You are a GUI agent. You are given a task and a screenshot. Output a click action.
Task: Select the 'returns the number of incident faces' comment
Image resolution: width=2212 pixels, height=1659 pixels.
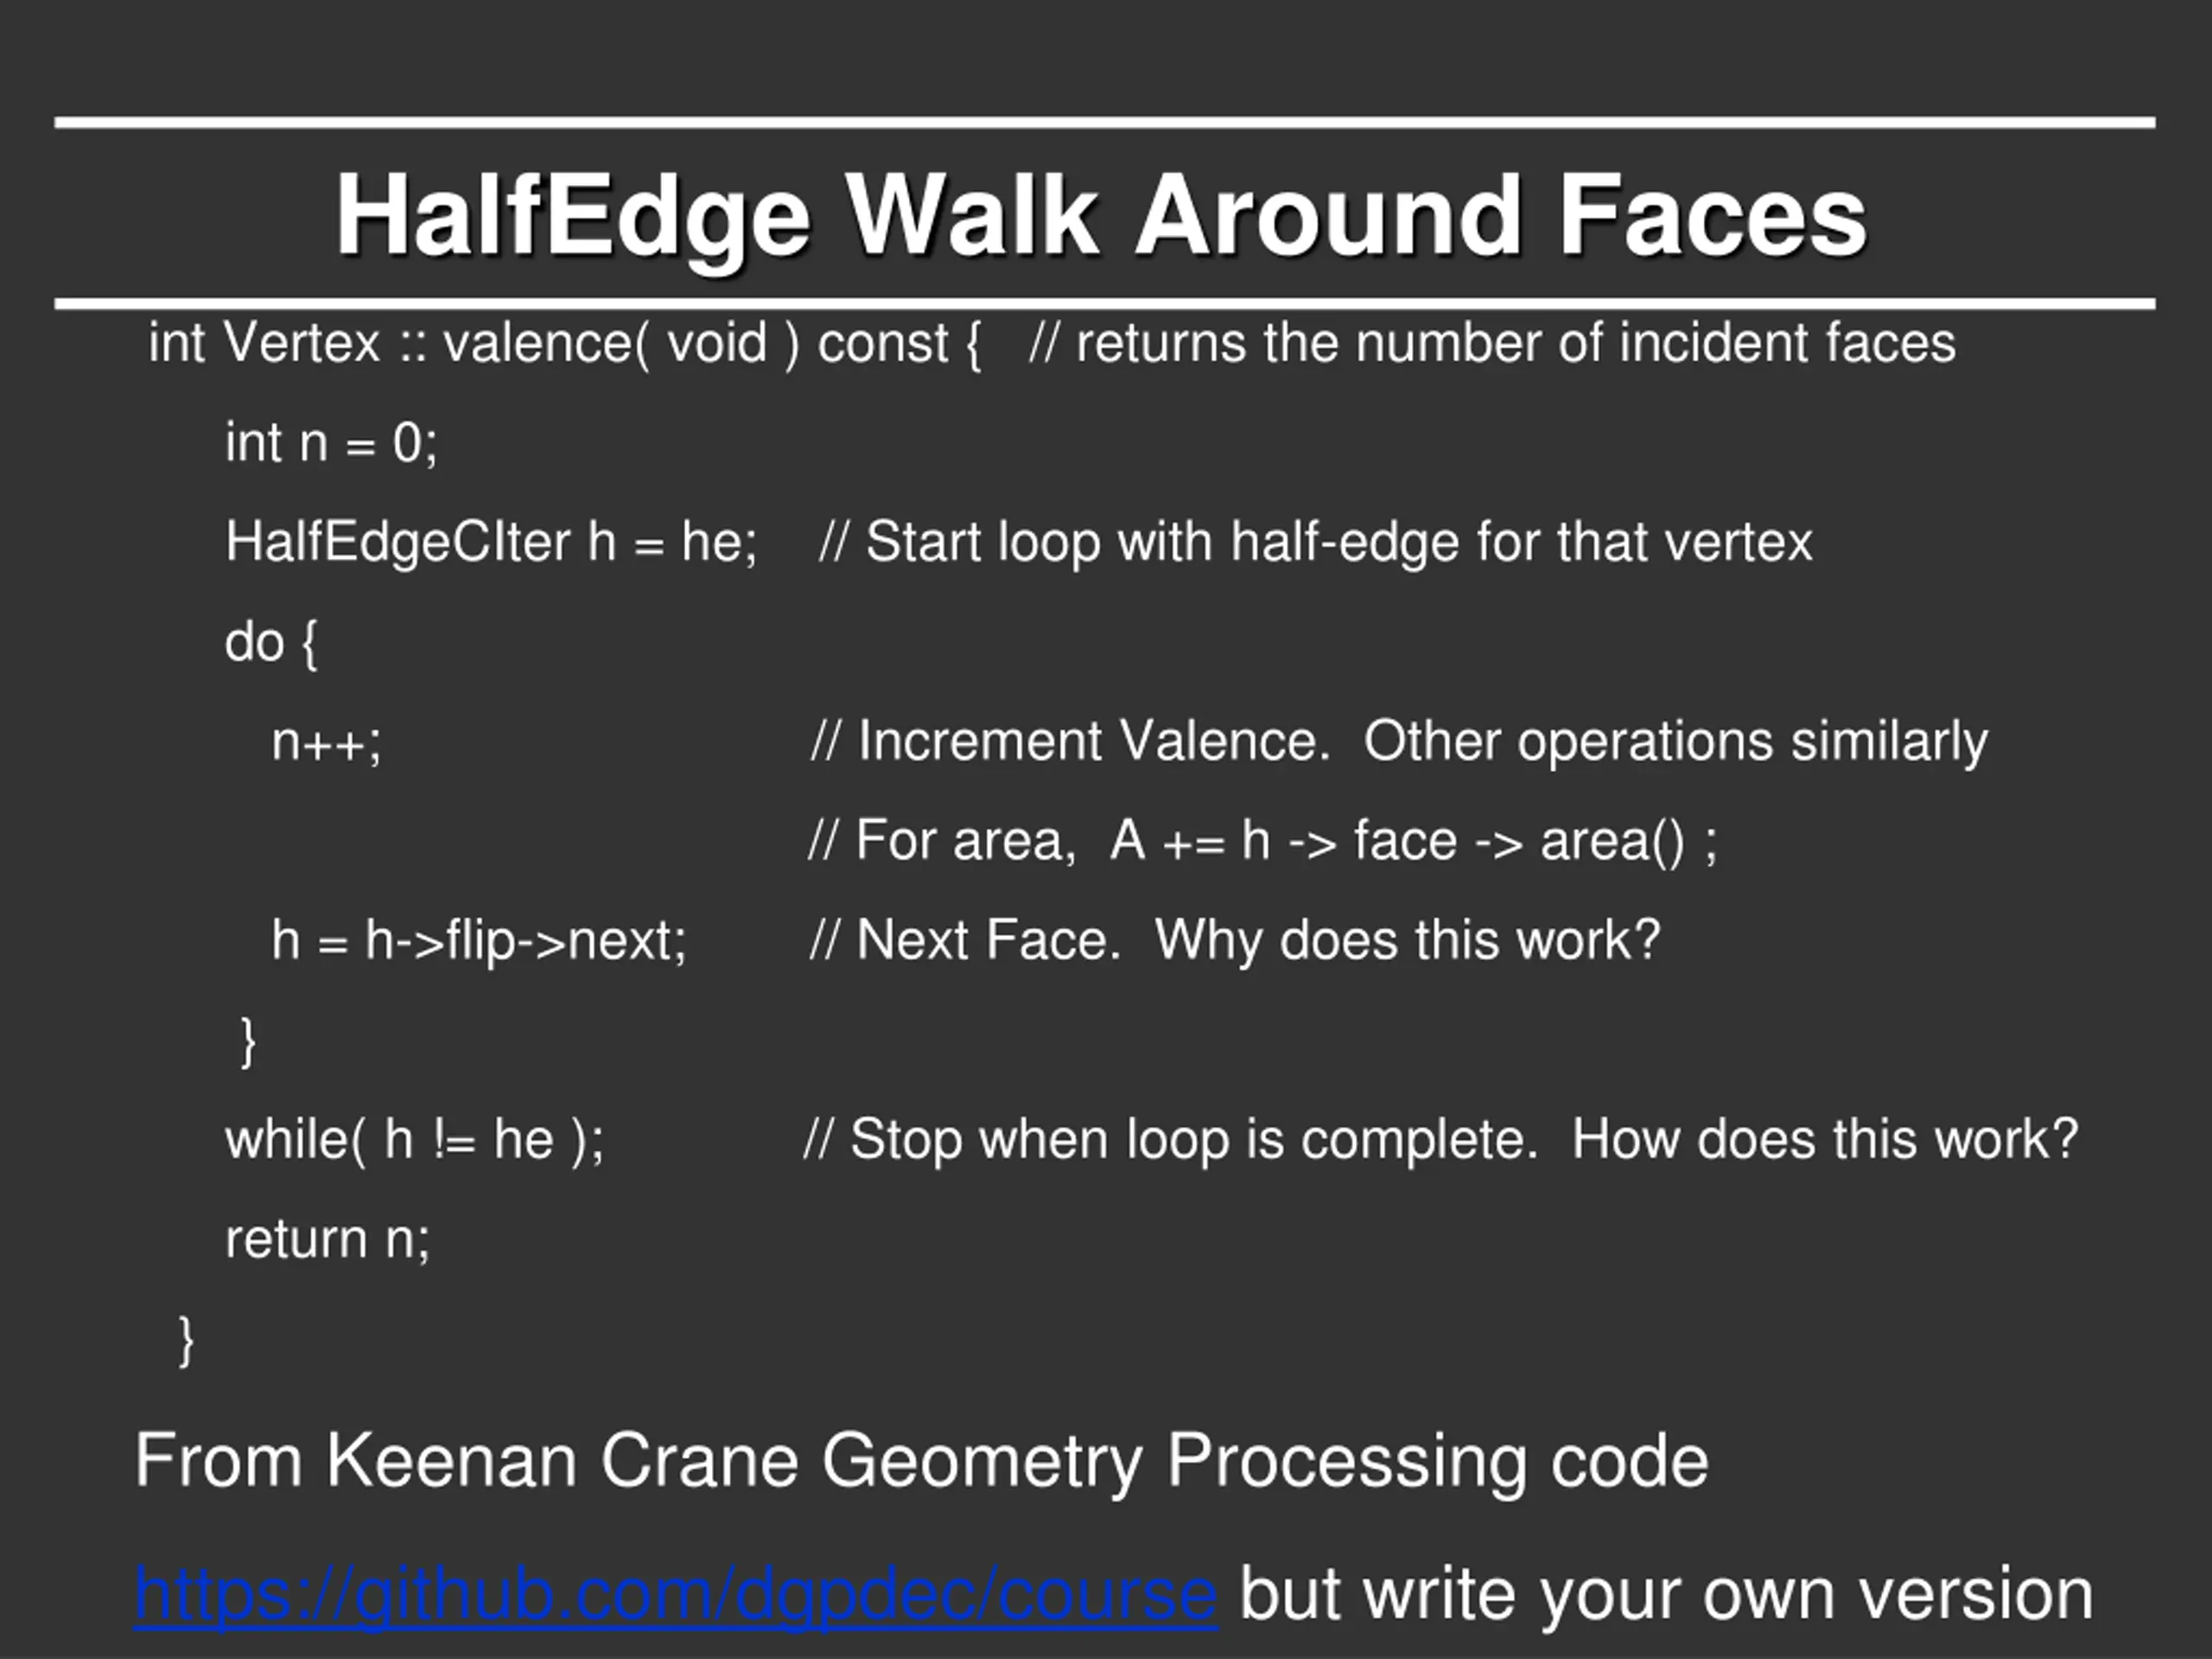click(x=1492, y=344)
